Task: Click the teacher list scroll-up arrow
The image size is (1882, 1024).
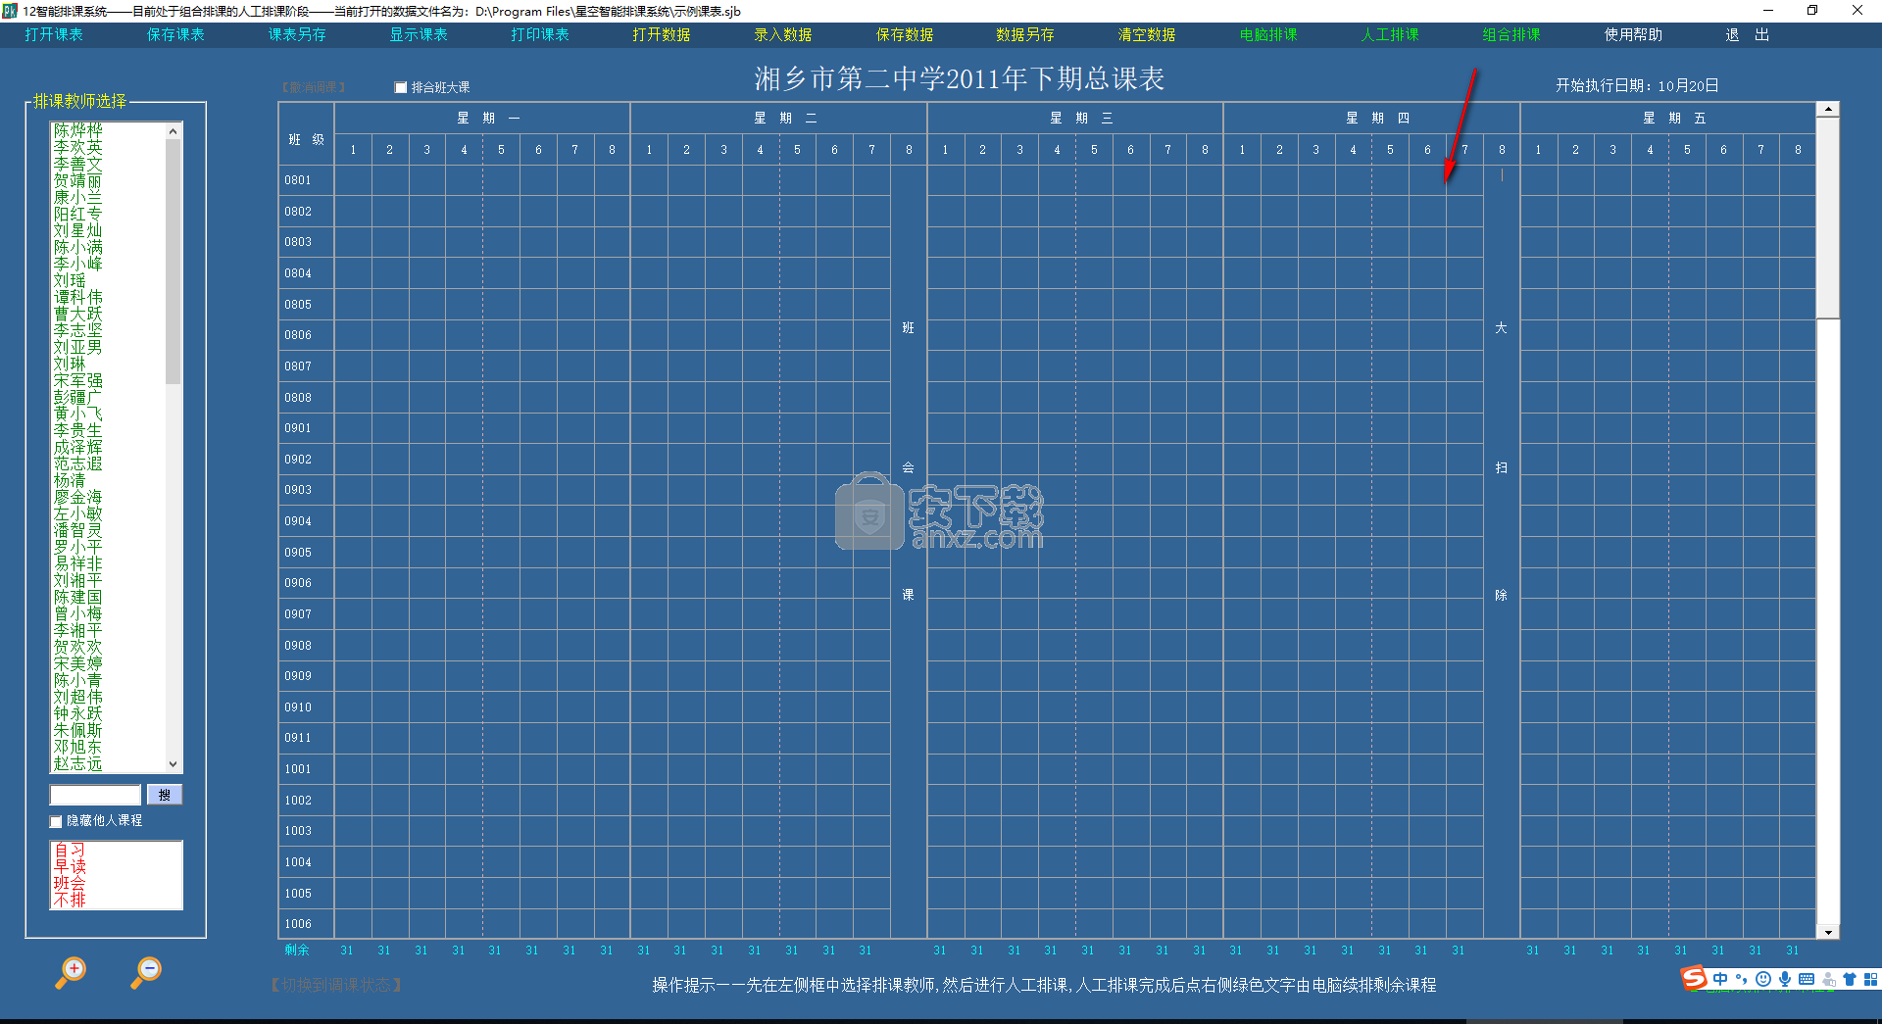Action: [173, 131]
